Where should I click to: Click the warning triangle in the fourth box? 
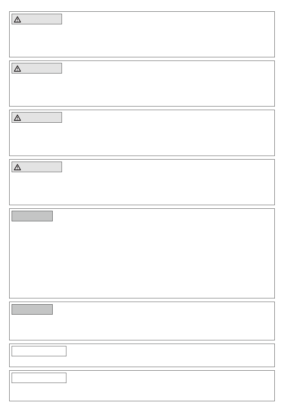pyautogui.click(x=17, y=167)
